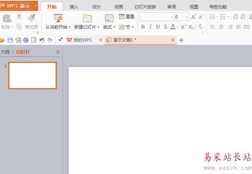Click the Paste icon
Image resolution: width=252 pixels, height=174 pixels.
(x=7, y=18)
